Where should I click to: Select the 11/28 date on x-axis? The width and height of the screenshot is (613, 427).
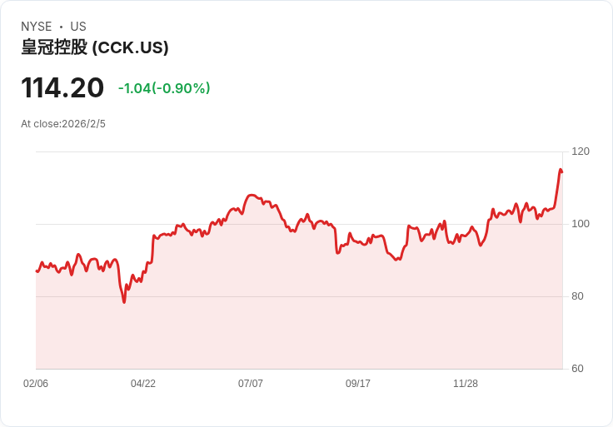point(466,384)
